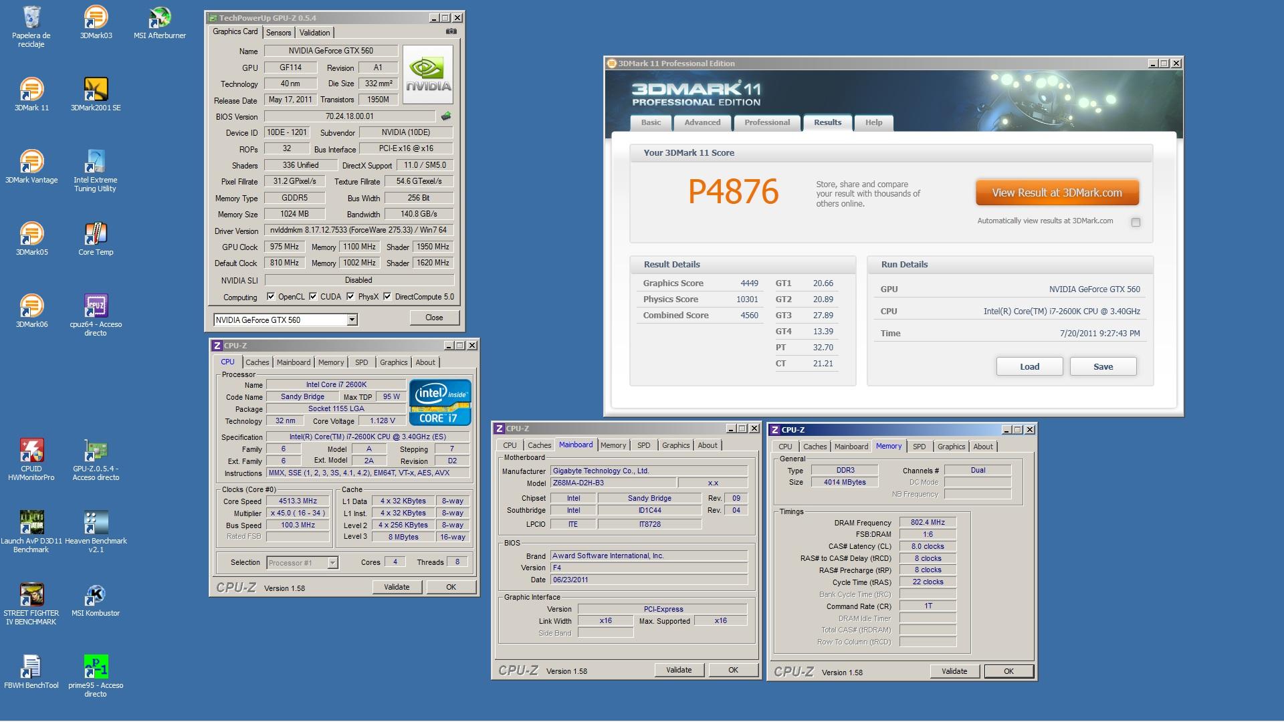
Task: Switch to Validation tab in GPU-Z
Action: (314, 33)
